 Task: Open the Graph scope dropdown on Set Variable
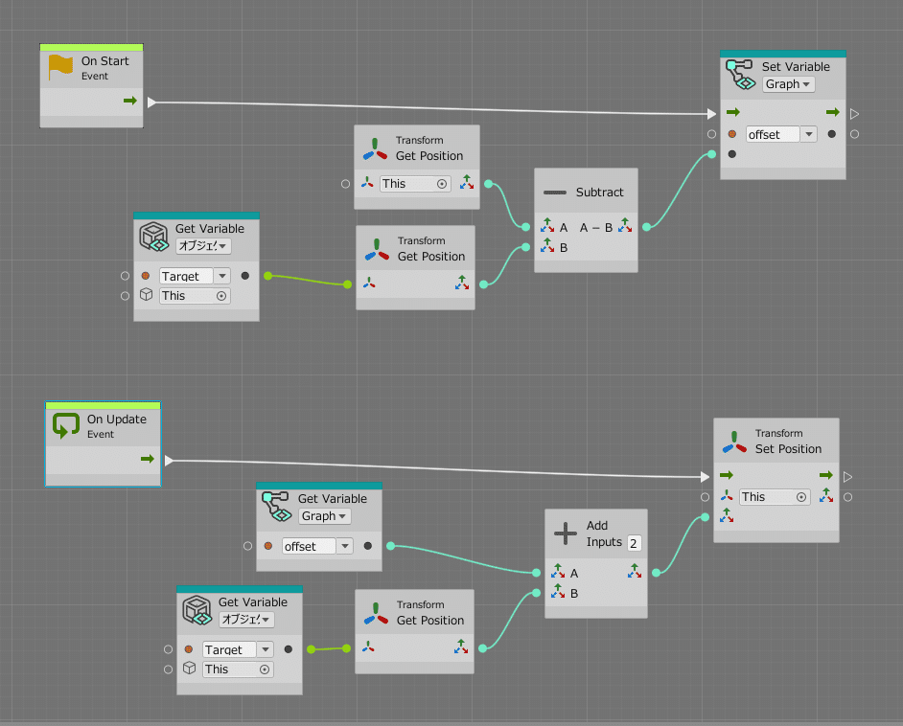pos(788,84)
